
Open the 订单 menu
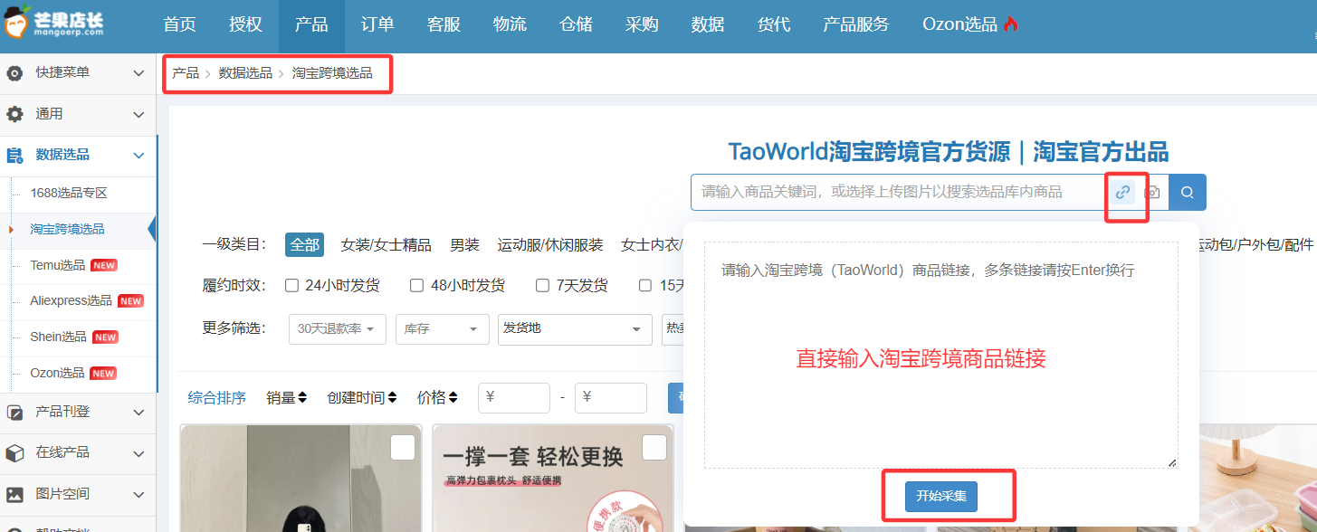click(x=377, y=24)
